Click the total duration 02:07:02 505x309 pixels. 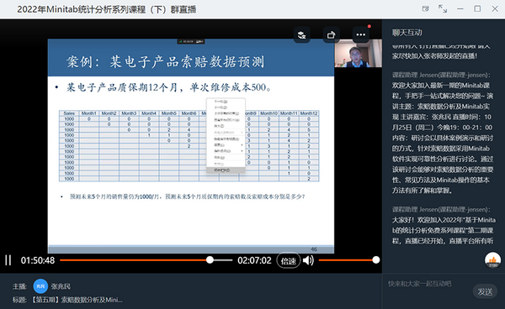click(254, 260)
